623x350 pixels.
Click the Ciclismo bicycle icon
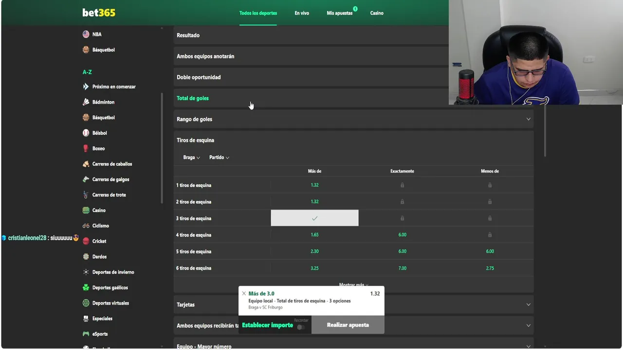click(x=86, y=226)
